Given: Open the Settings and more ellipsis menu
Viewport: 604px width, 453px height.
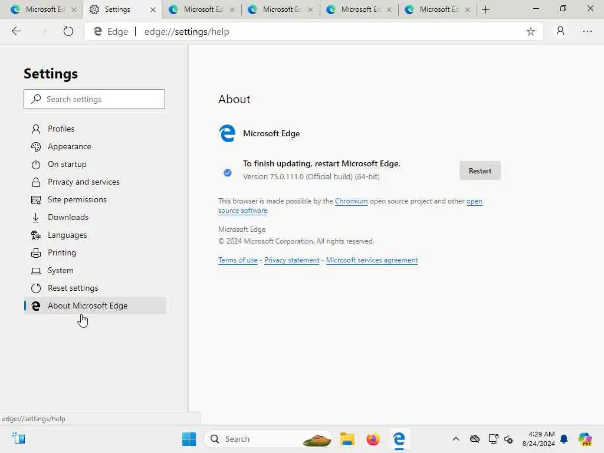Looking at the screenshot, I should (x=587, y=31).
